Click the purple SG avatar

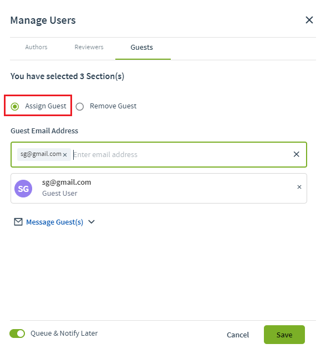23,189
